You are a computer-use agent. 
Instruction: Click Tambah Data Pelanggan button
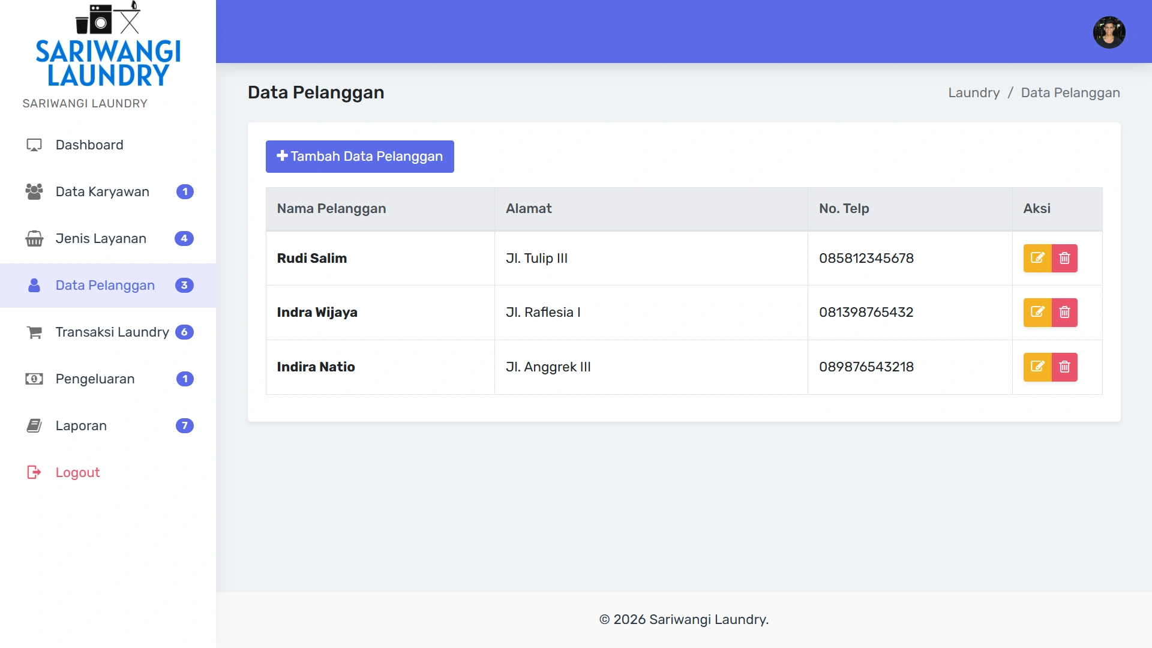coord(360,157)
